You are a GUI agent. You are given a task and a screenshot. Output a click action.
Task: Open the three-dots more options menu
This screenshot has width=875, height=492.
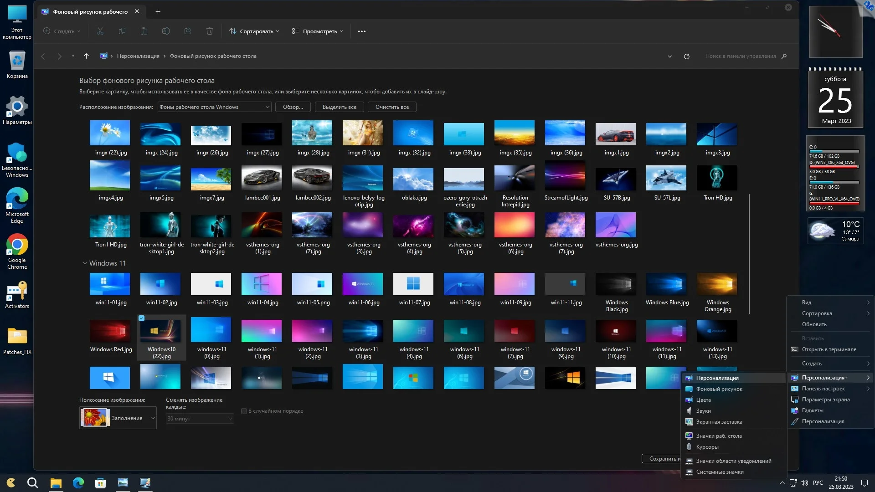click(362, 31)
